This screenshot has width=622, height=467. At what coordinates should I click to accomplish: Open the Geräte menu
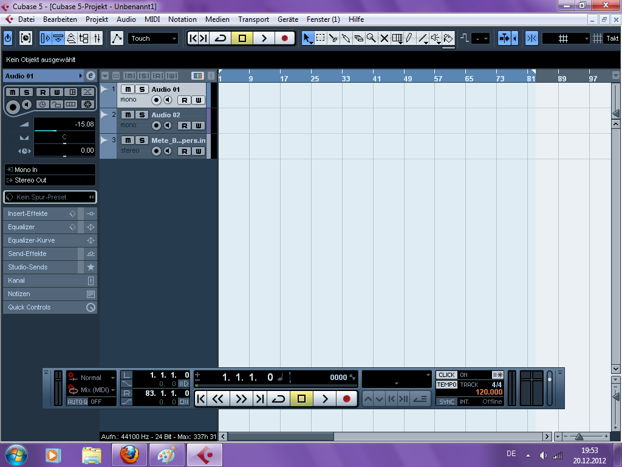[287, 19]
